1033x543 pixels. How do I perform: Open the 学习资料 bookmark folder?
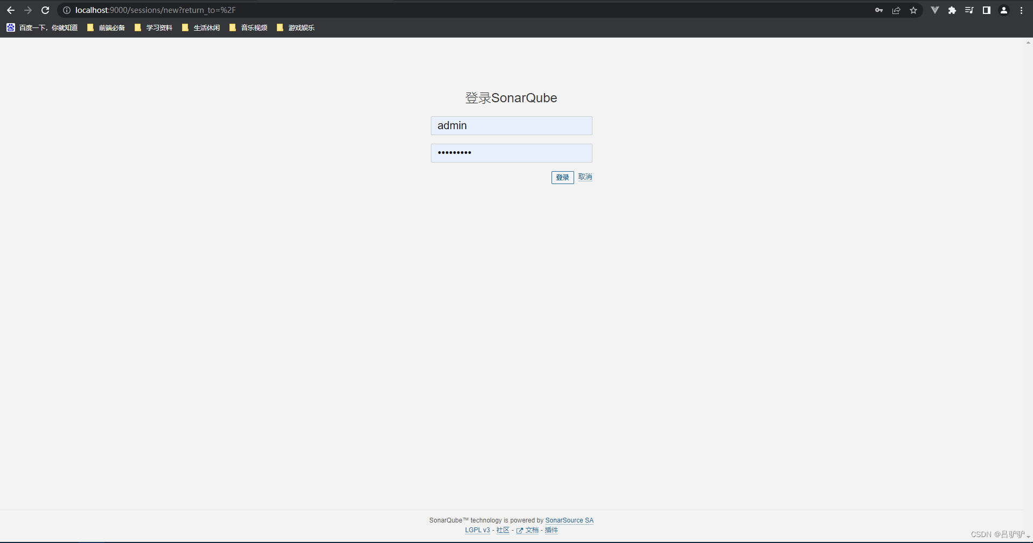(153, 27)
